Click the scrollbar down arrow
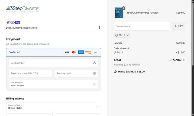The image size is (194, 116). pos(193,115)
